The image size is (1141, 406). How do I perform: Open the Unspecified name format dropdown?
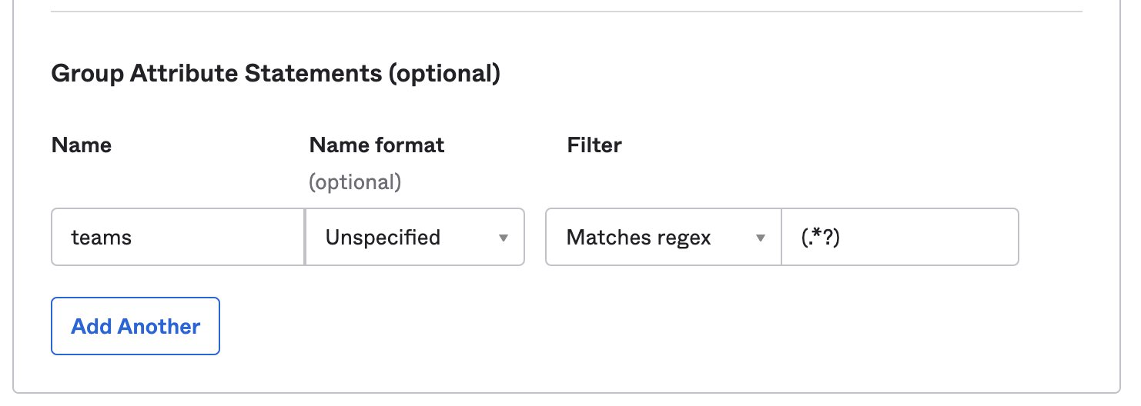(x=414, y=237)
